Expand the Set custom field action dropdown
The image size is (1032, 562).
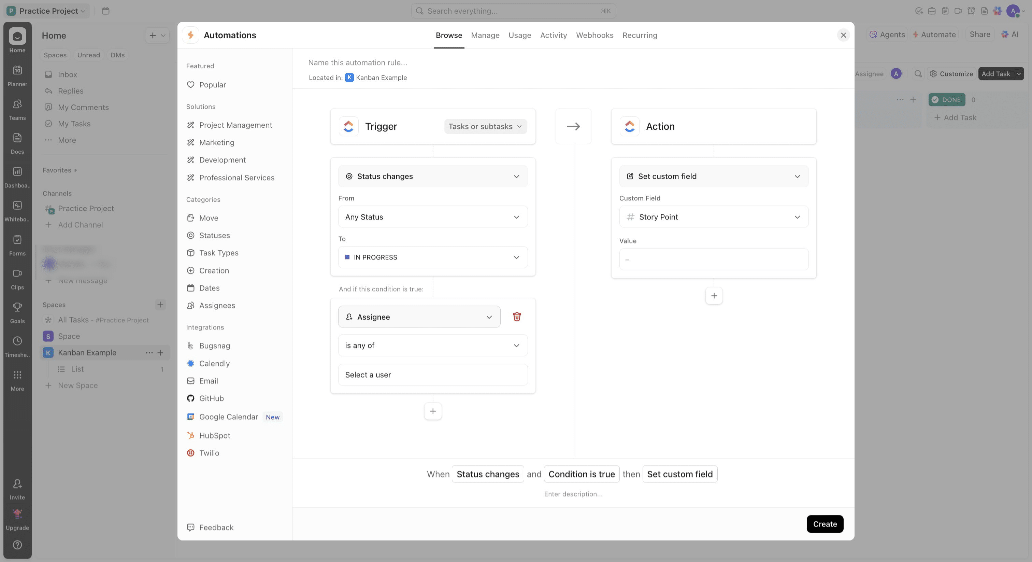pyautogui.click(x=714, y=177)
